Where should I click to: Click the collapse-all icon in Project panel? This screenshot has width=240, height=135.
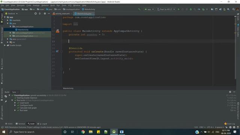40,13
